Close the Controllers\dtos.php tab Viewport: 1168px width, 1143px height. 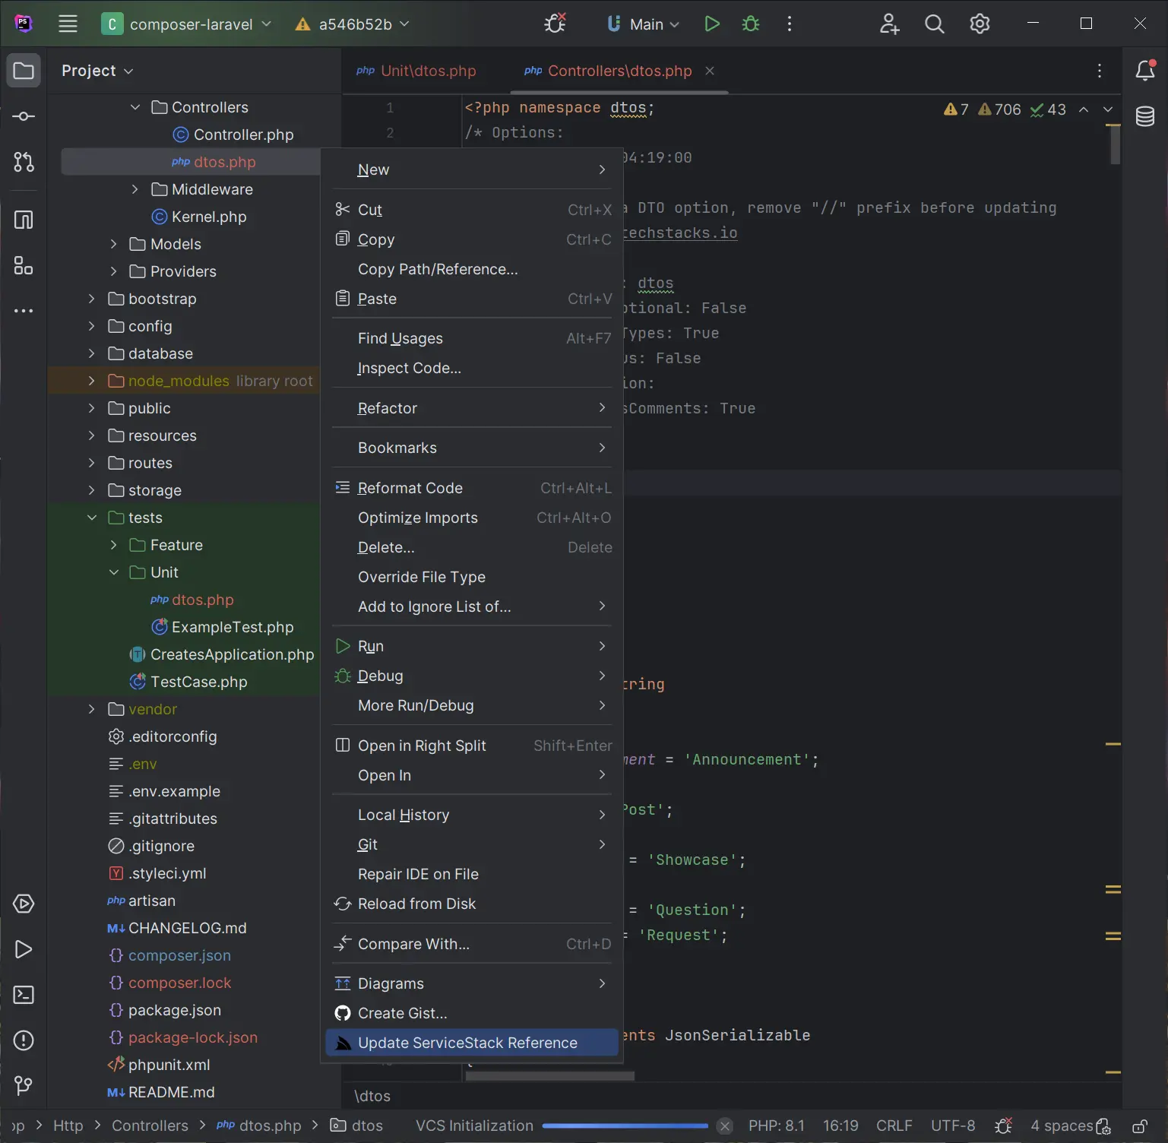tap(710, 71)
